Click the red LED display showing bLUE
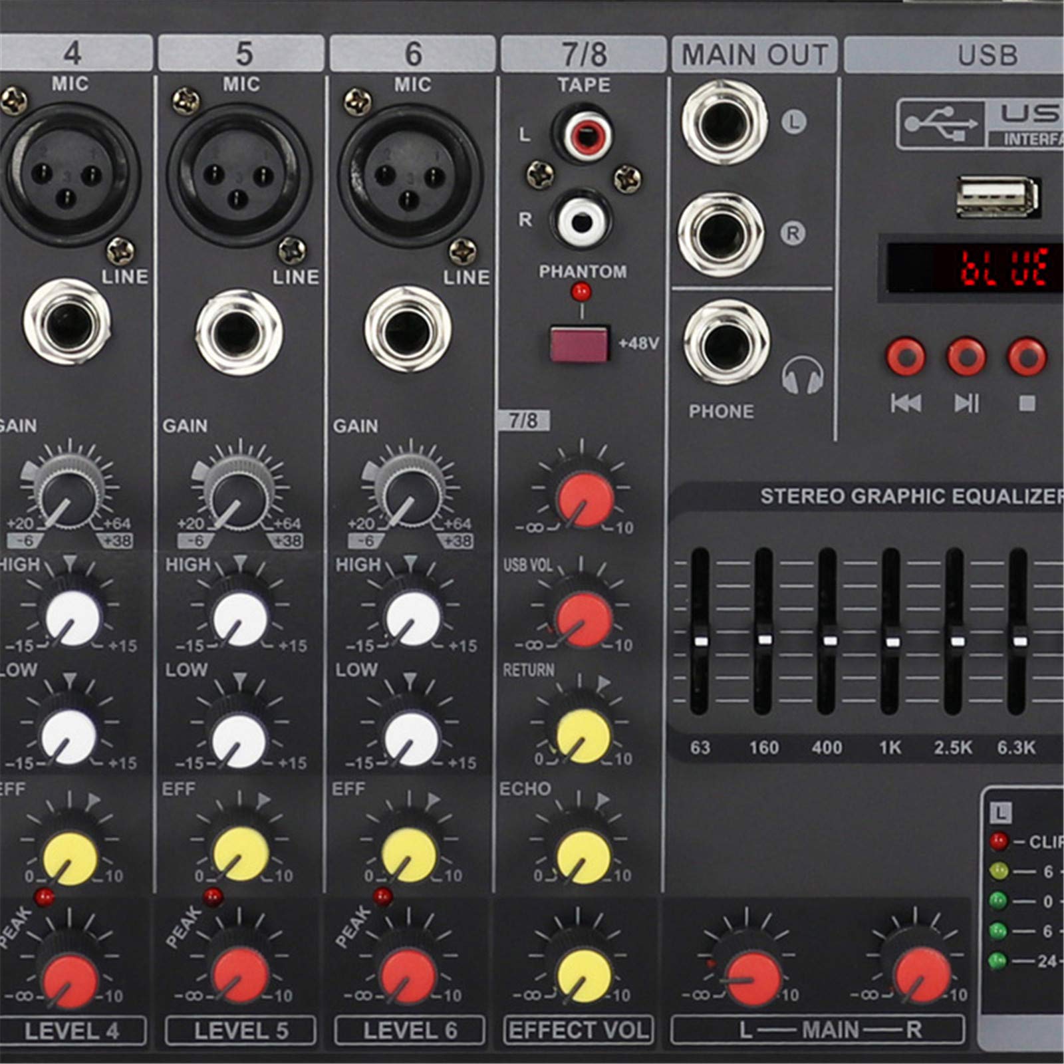Screen dimensions: 1064x1064 pos(975,267)
